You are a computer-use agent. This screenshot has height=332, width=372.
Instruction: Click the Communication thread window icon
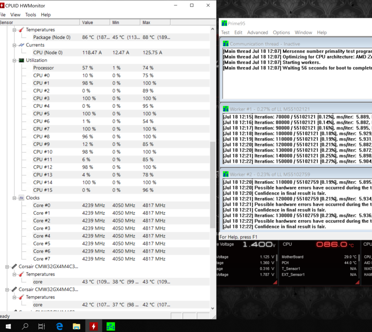225,44
